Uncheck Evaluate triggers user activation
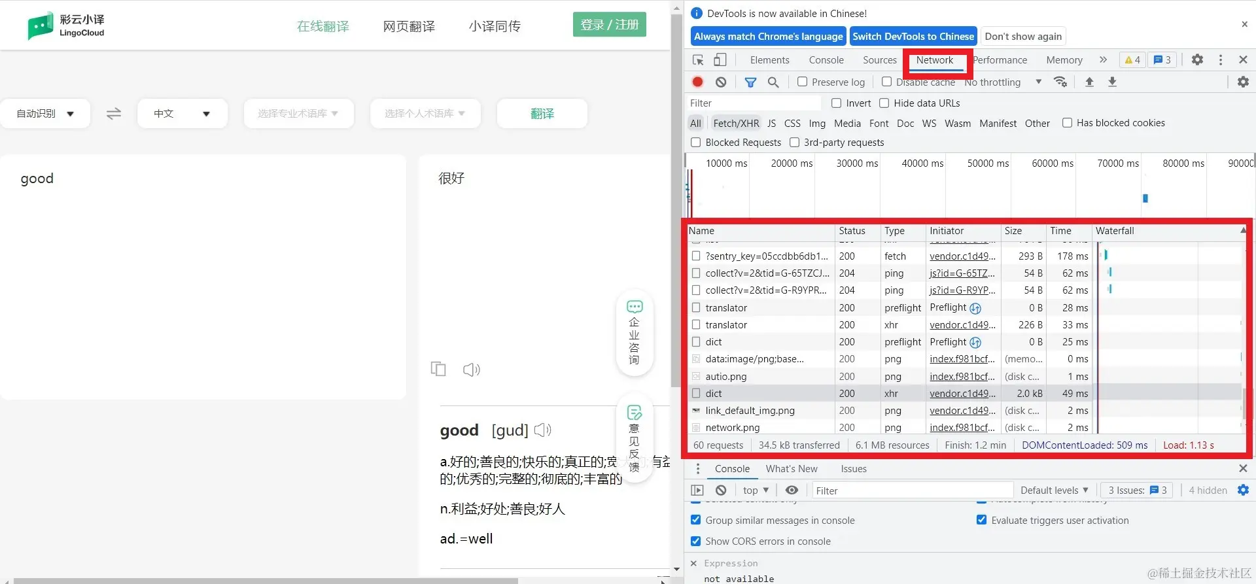The image size is (1256, 584). pyautogui.click(x=981, y=520)
